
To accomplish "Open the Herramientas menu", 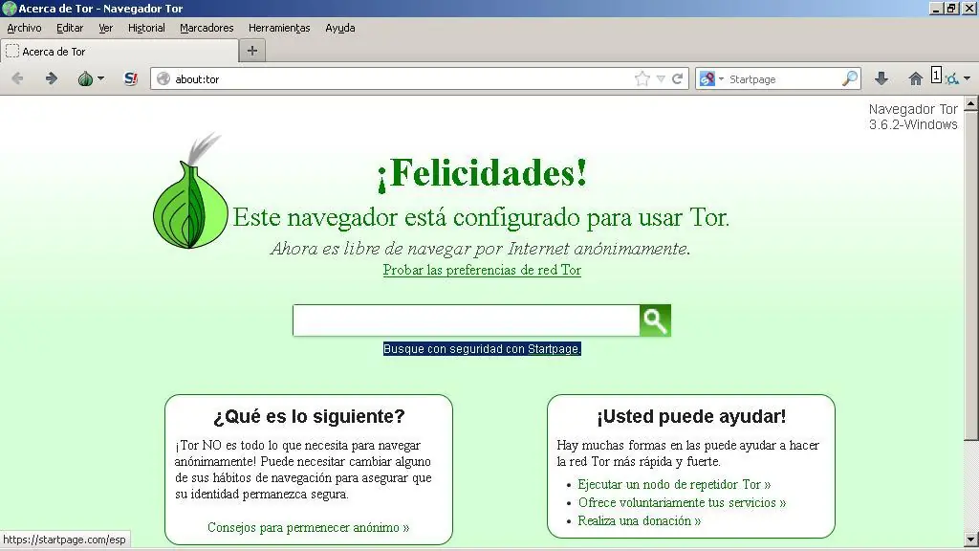I will [279, 28].
